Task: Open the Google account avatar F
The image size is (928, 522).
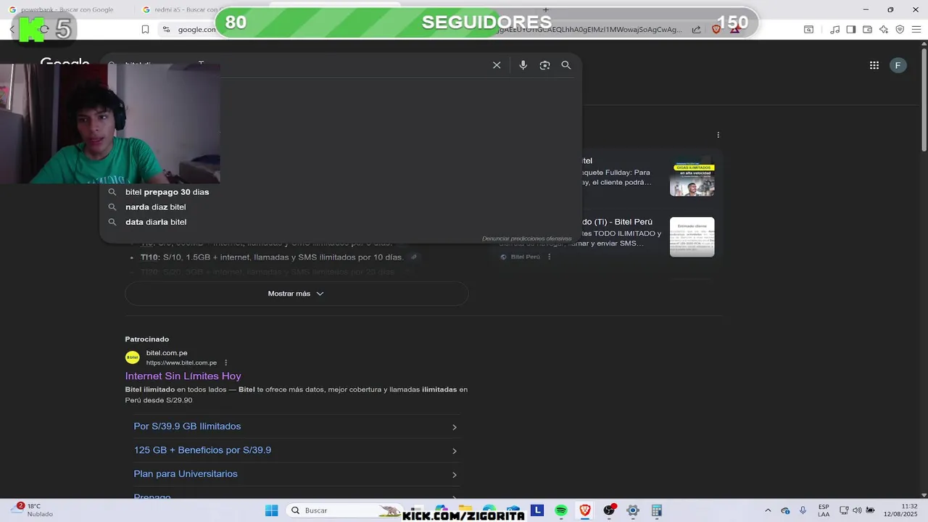Action: coord(898,65)
